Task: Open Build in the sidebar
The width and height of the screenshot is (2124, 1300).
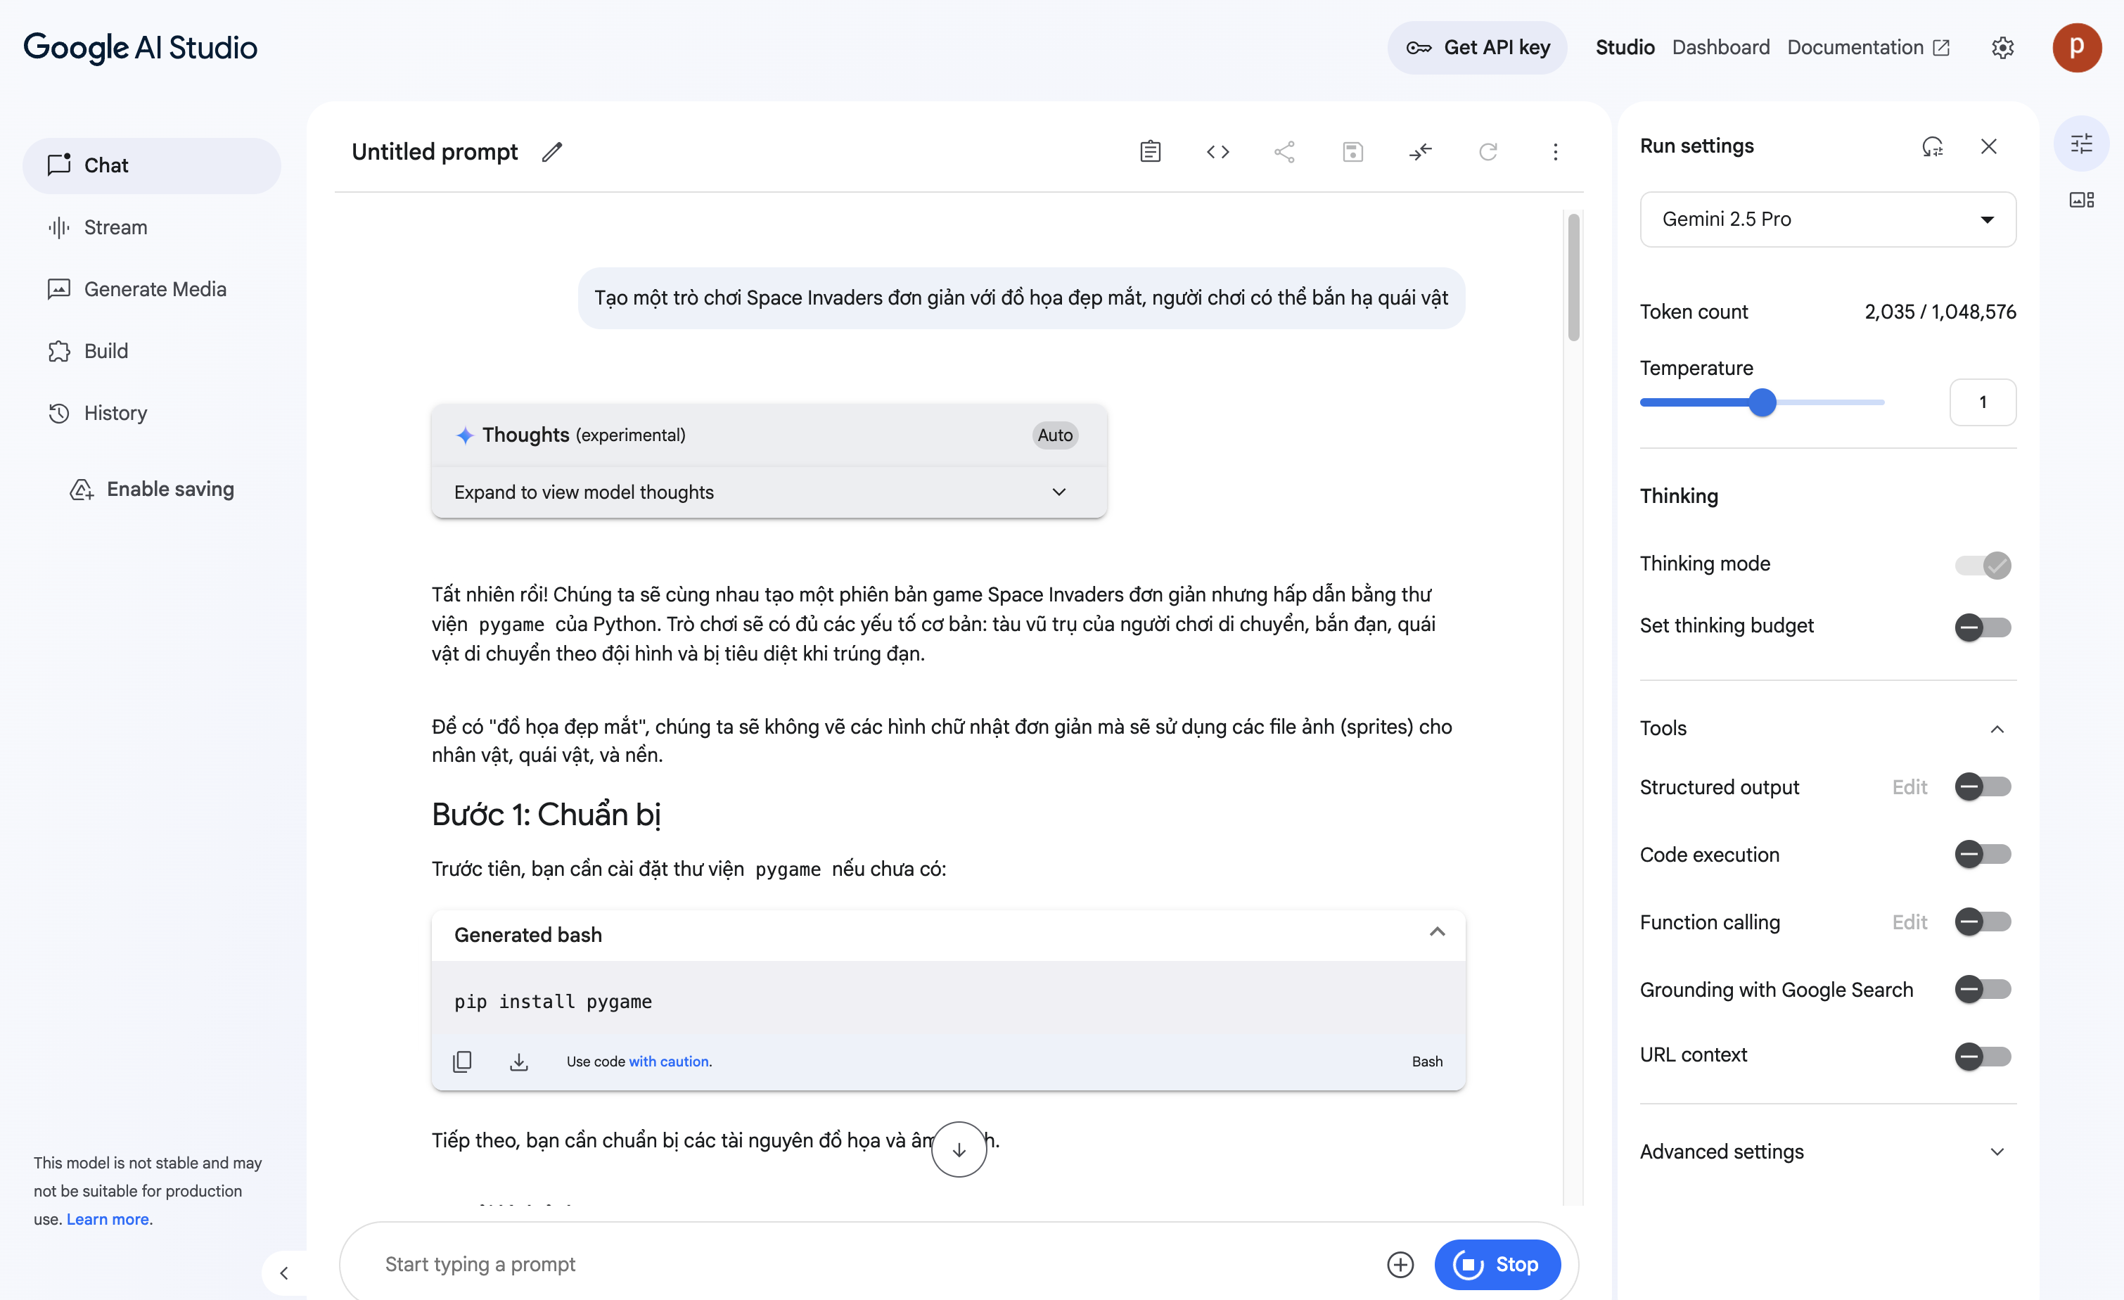Action: [x=152, y=351]
